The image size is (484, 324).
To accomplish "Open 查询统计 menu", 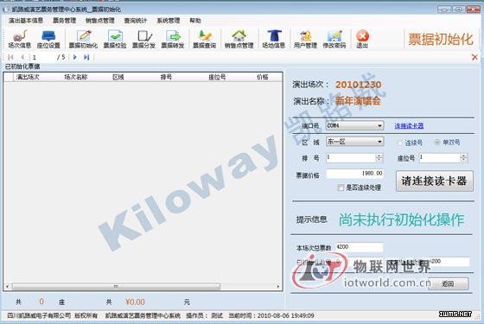I will [136, 21].
